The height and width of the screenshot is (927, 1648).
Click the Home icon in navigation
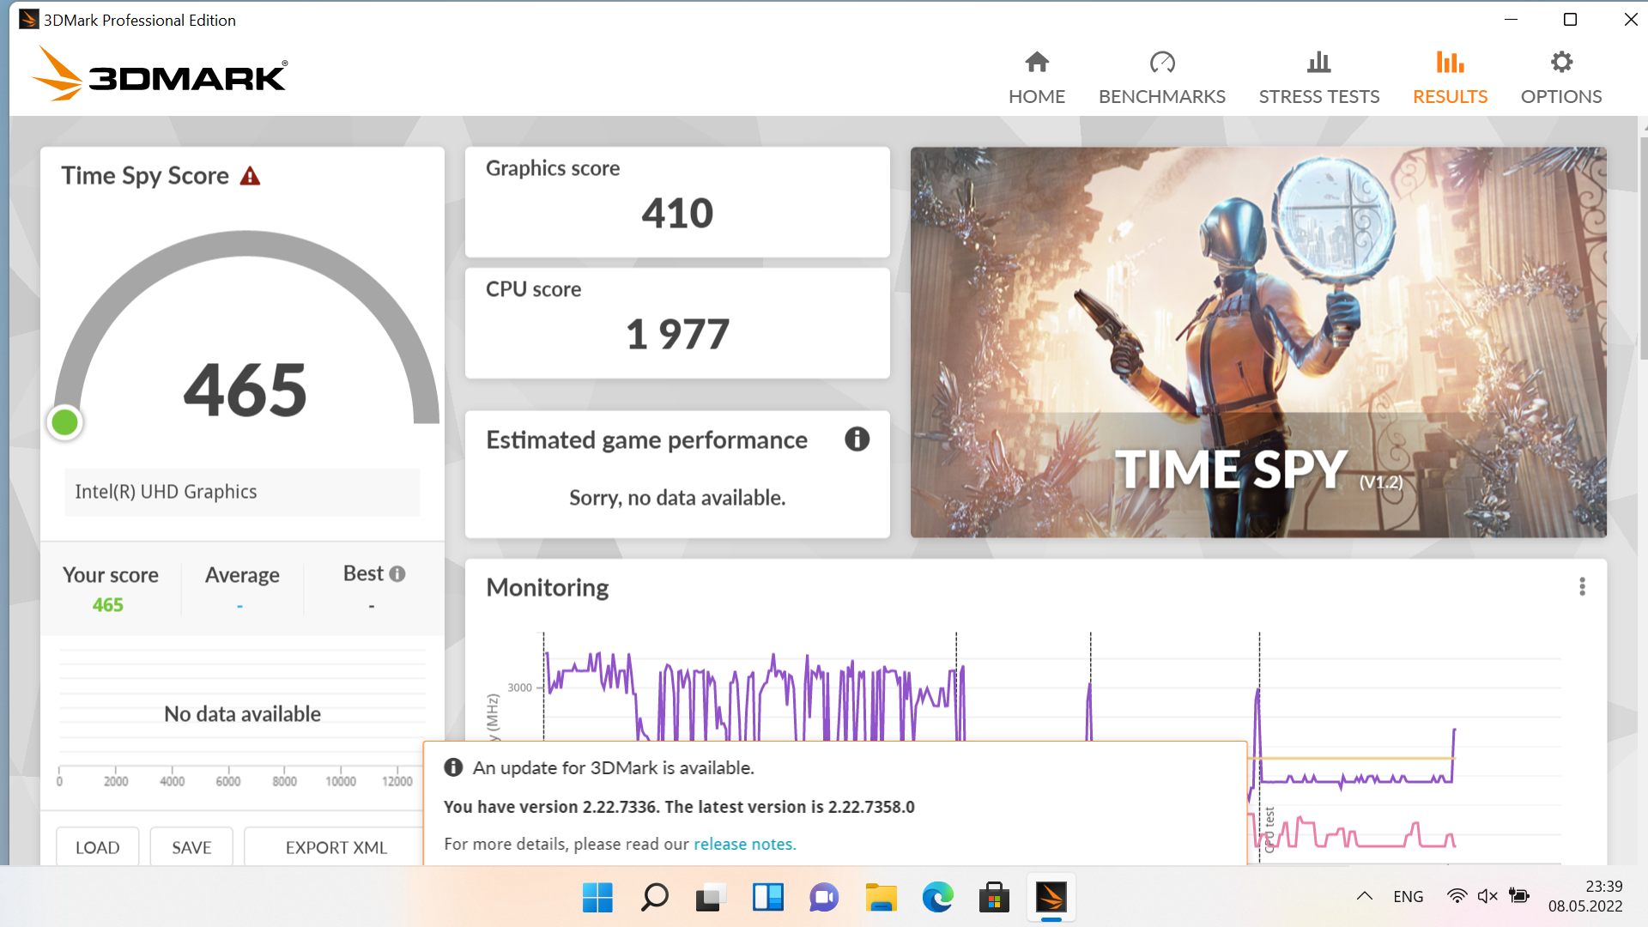pyautogui.click(x=1036, y=62)
